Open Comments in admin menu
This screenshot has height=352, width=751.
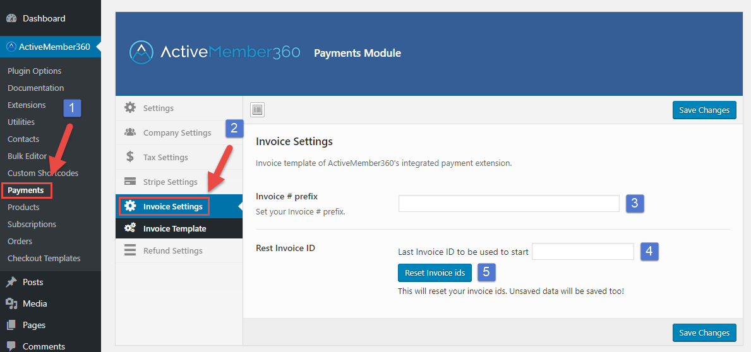pos(51,346)
